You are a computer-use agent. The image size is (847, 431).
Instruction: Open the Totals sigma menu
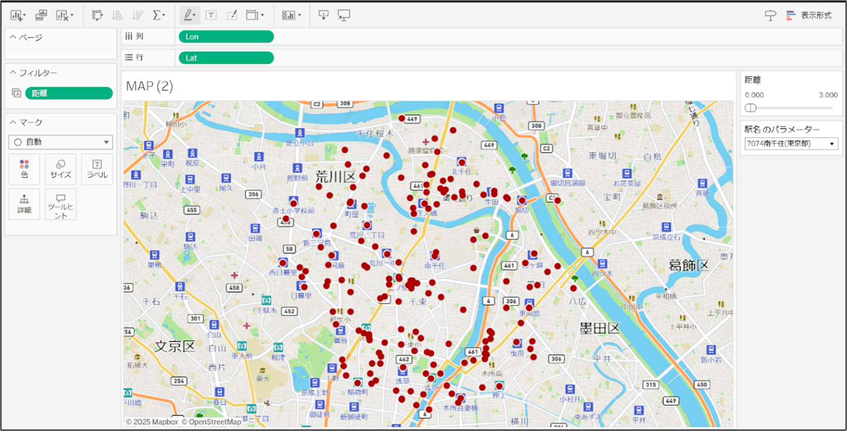pyautogui.click(x=158, y=16)
